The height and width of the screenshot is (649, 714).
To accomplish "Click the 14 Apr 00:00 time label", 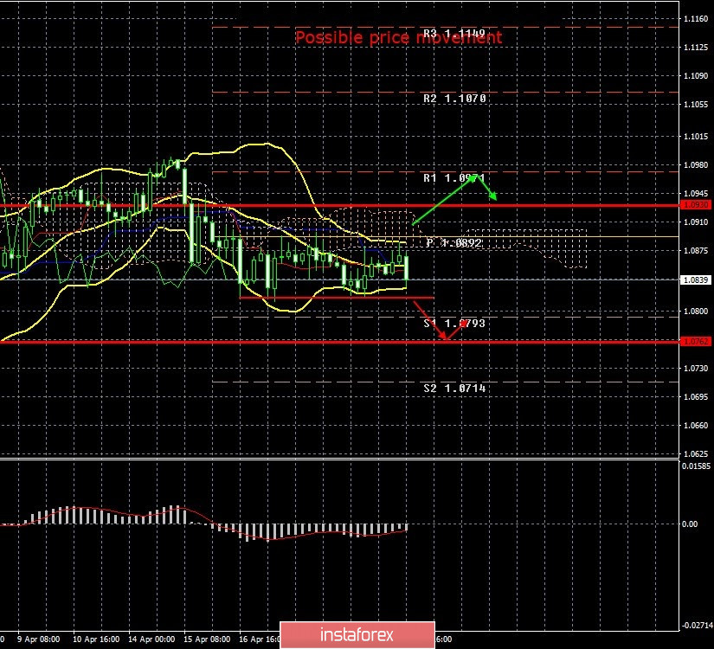I will coord(151,639).
